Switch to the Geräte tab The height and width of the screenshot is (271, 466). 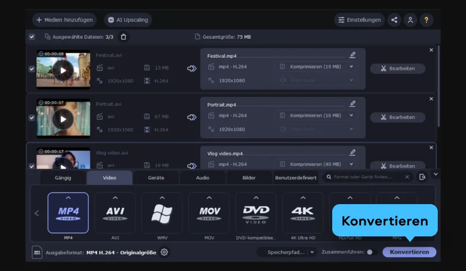pyautogui.click(x=156, y=178)
